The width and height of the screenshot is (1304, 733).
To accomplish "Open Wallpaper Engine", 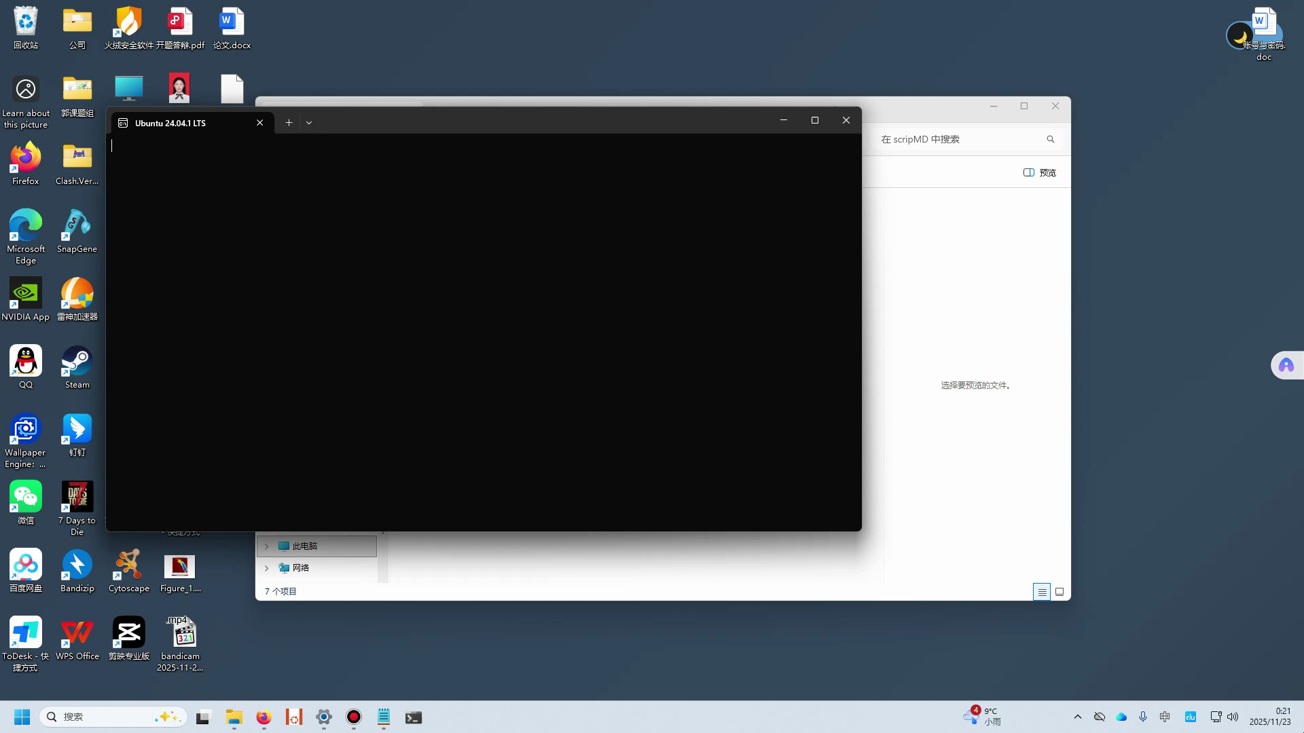I will pyautogui.click(x=25, y=428).
